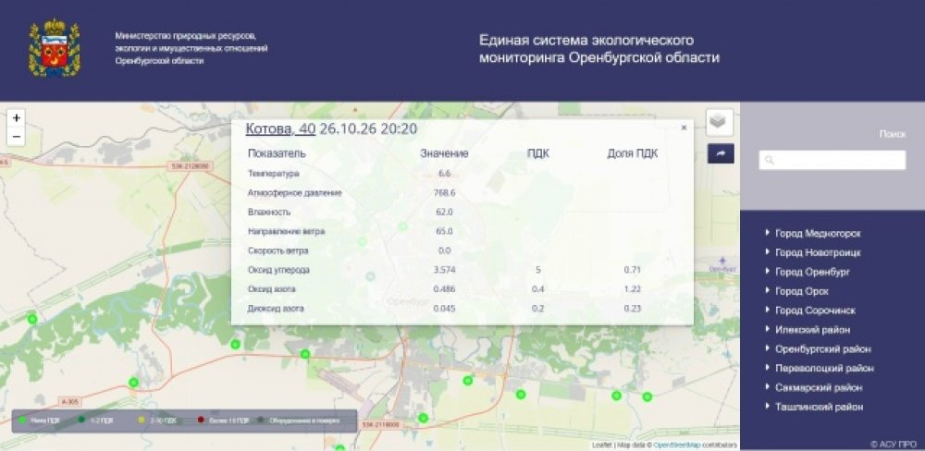Select green marker just above 53К-2118000 road label
Viewport: 925px width, 451px height.
click(x=423, y=418)
